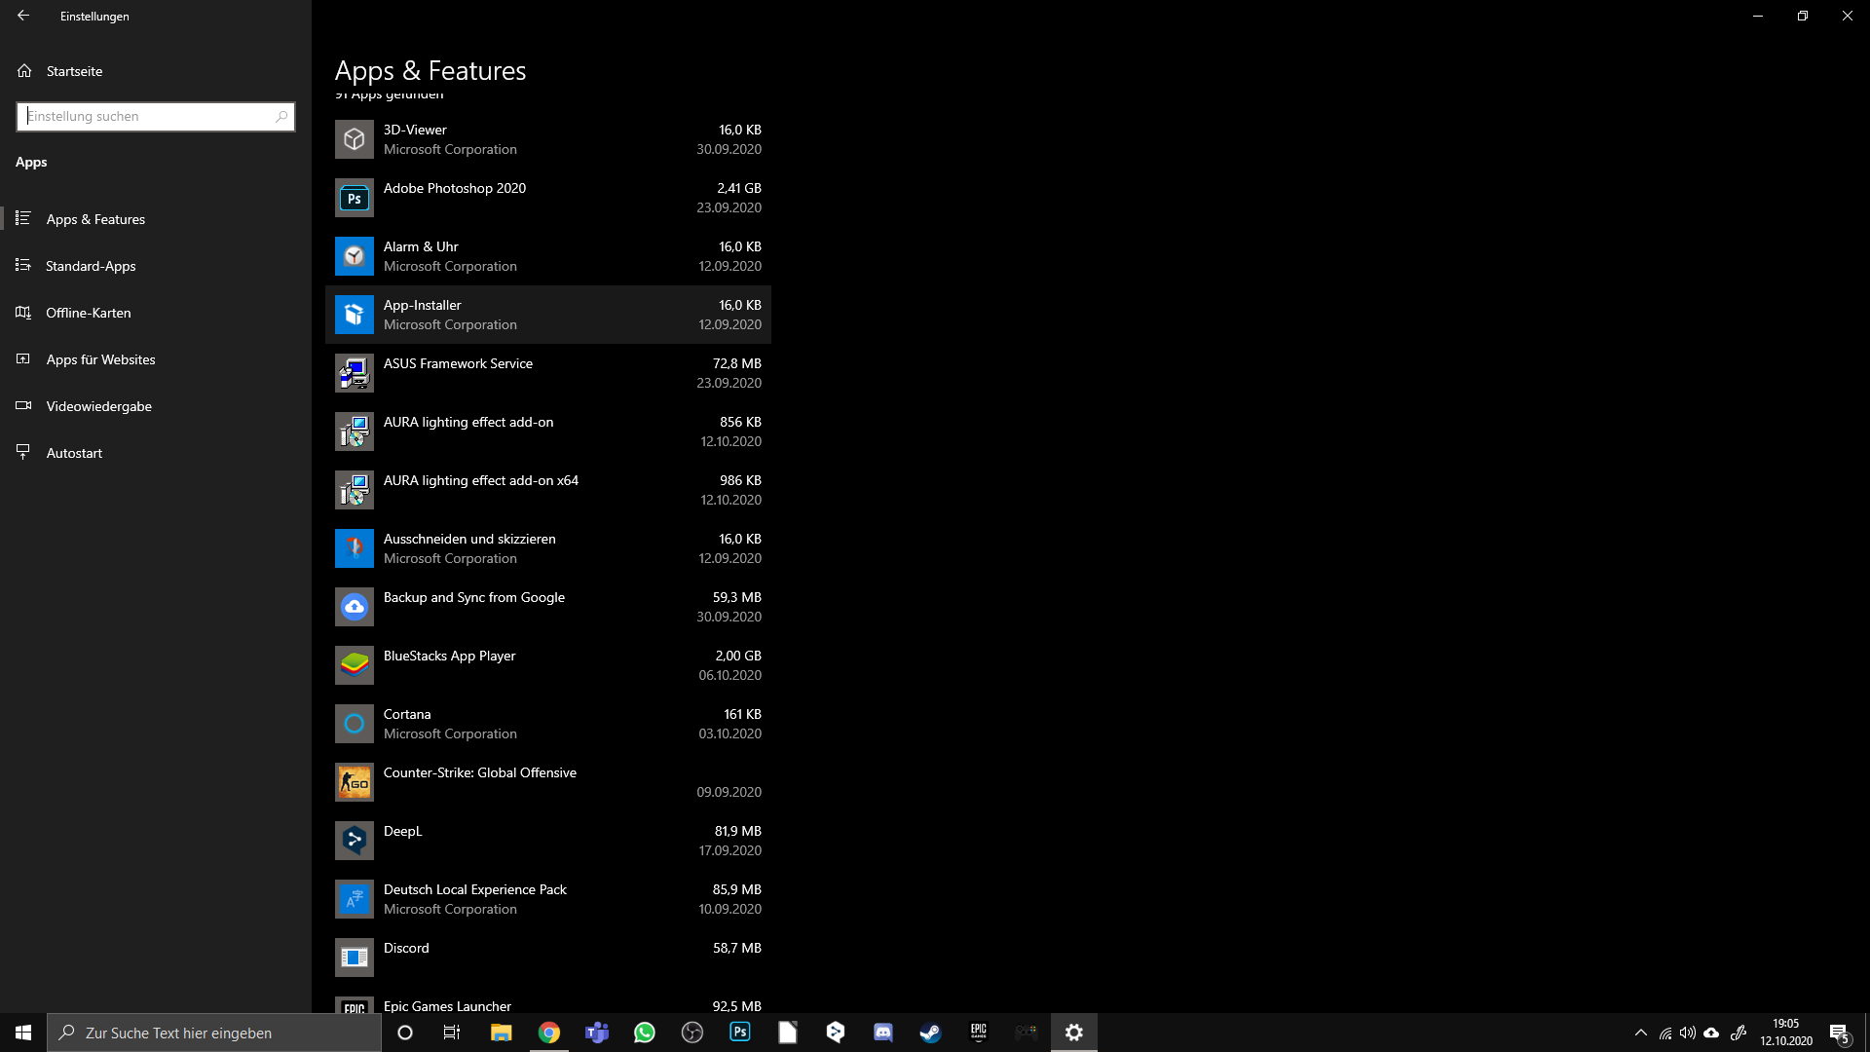Select the DeepL app icon in list
This screenshot has width=1870, height=1052.
click(x=354, y=841)
